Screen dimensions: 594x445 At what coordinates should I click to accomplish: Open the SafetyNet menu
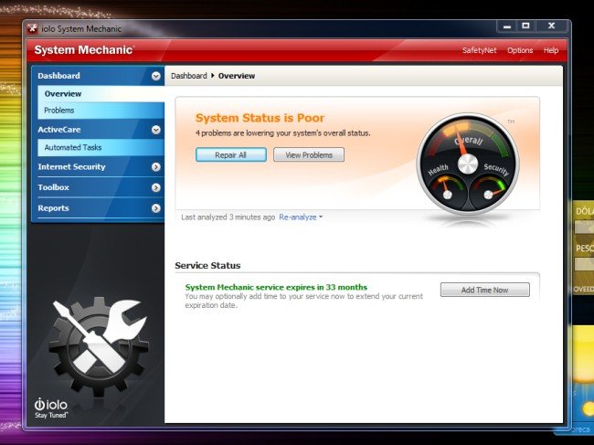click(x=479, y=50)
